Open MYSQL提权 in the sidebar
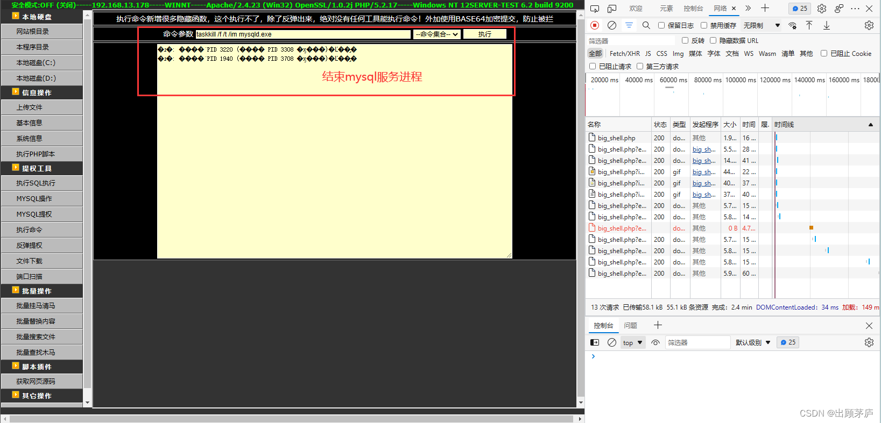The width and height of the screenshot is (881, 423). point(42,214)
